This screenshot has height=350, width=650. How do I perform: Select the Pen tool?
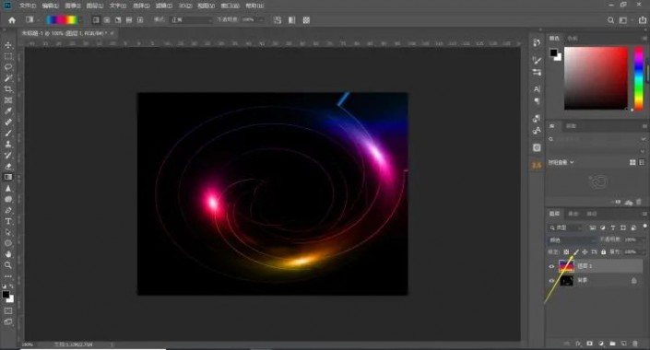(x=8, y=210)
